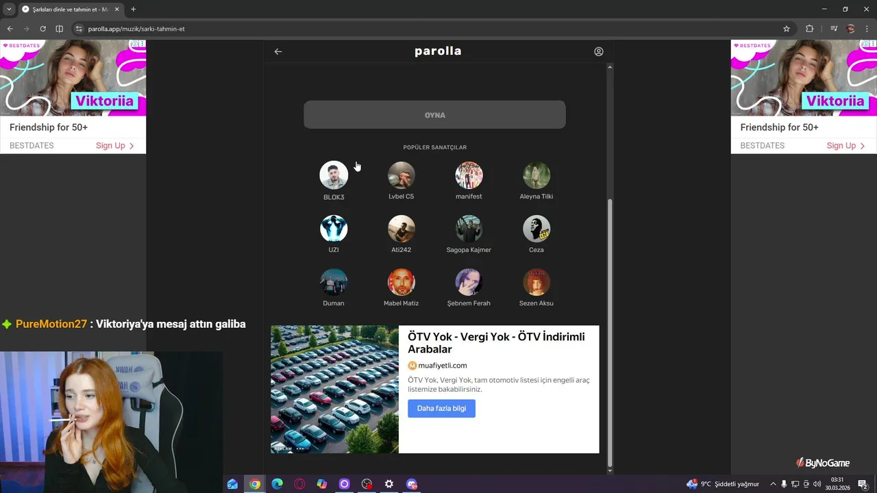
Task: Click the parolla back arrow icon
Action: tap(278, 51)
